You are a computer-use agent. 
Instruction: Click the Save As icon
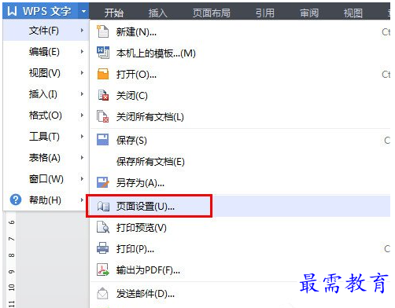[102, 182]
